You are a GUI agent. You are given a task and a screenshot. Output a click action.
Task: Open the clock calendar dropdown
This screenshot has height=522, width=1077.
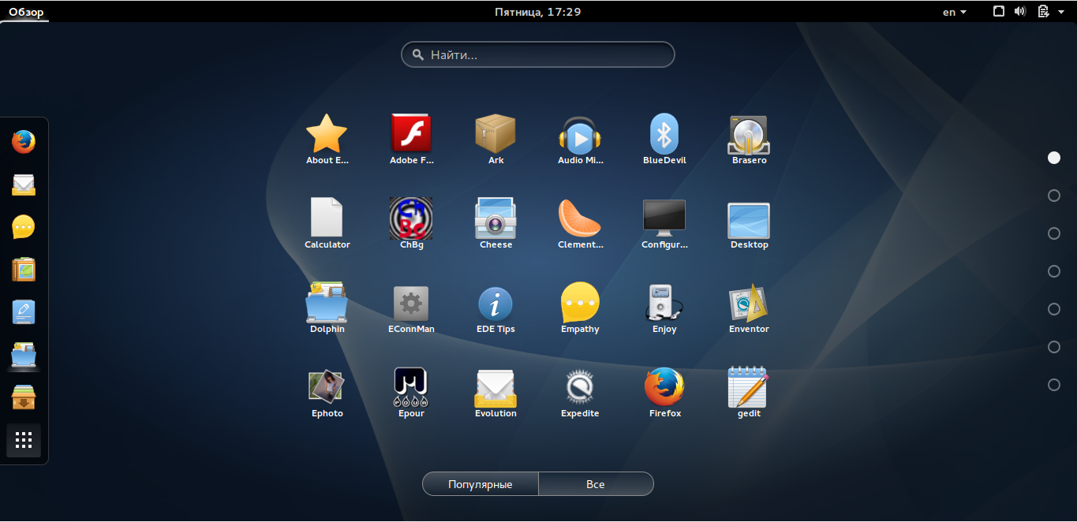pos(538,12)
